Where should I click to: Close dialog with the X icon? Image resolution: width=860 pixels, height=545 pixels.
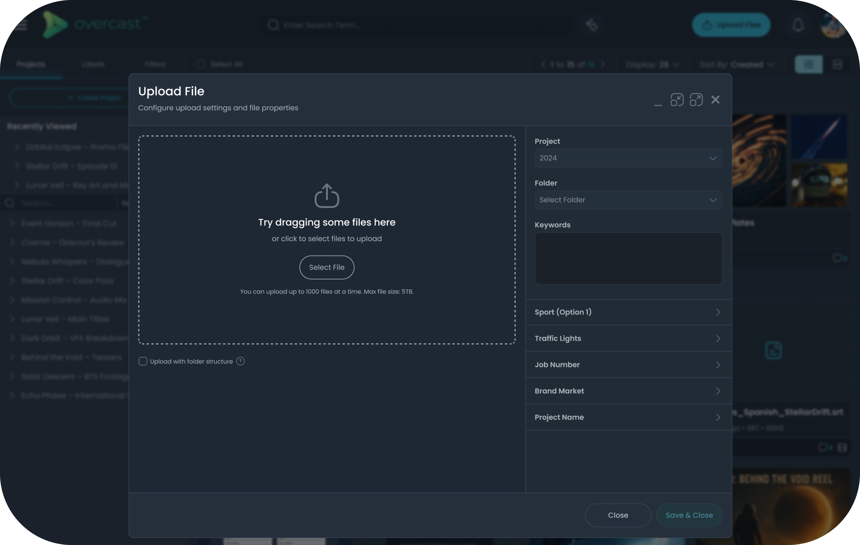(x=715, y=100)
